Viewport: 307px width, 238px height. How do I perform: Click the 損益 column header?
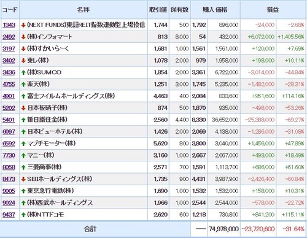point(273,10)
